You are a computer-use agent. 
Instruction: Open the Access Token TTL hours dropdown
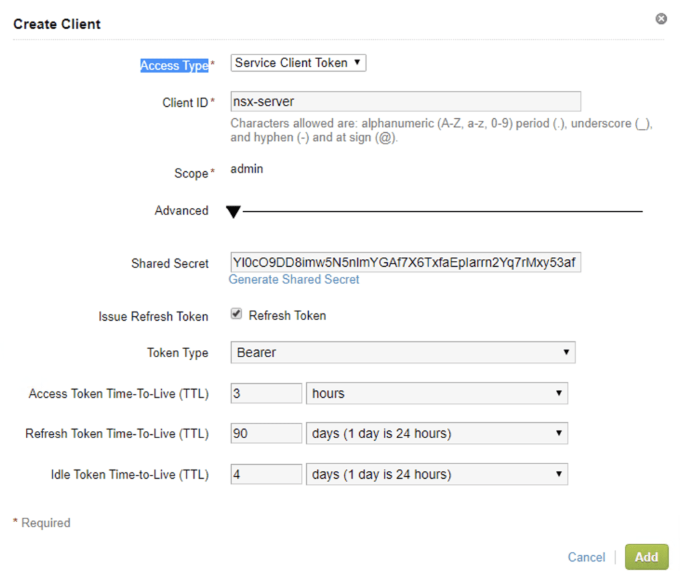(x=436, y=393)
